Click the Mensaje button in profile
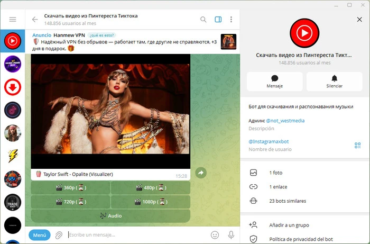Image resolution: width=370 pixels, height=244 pixels. click(x=275, y=82)
